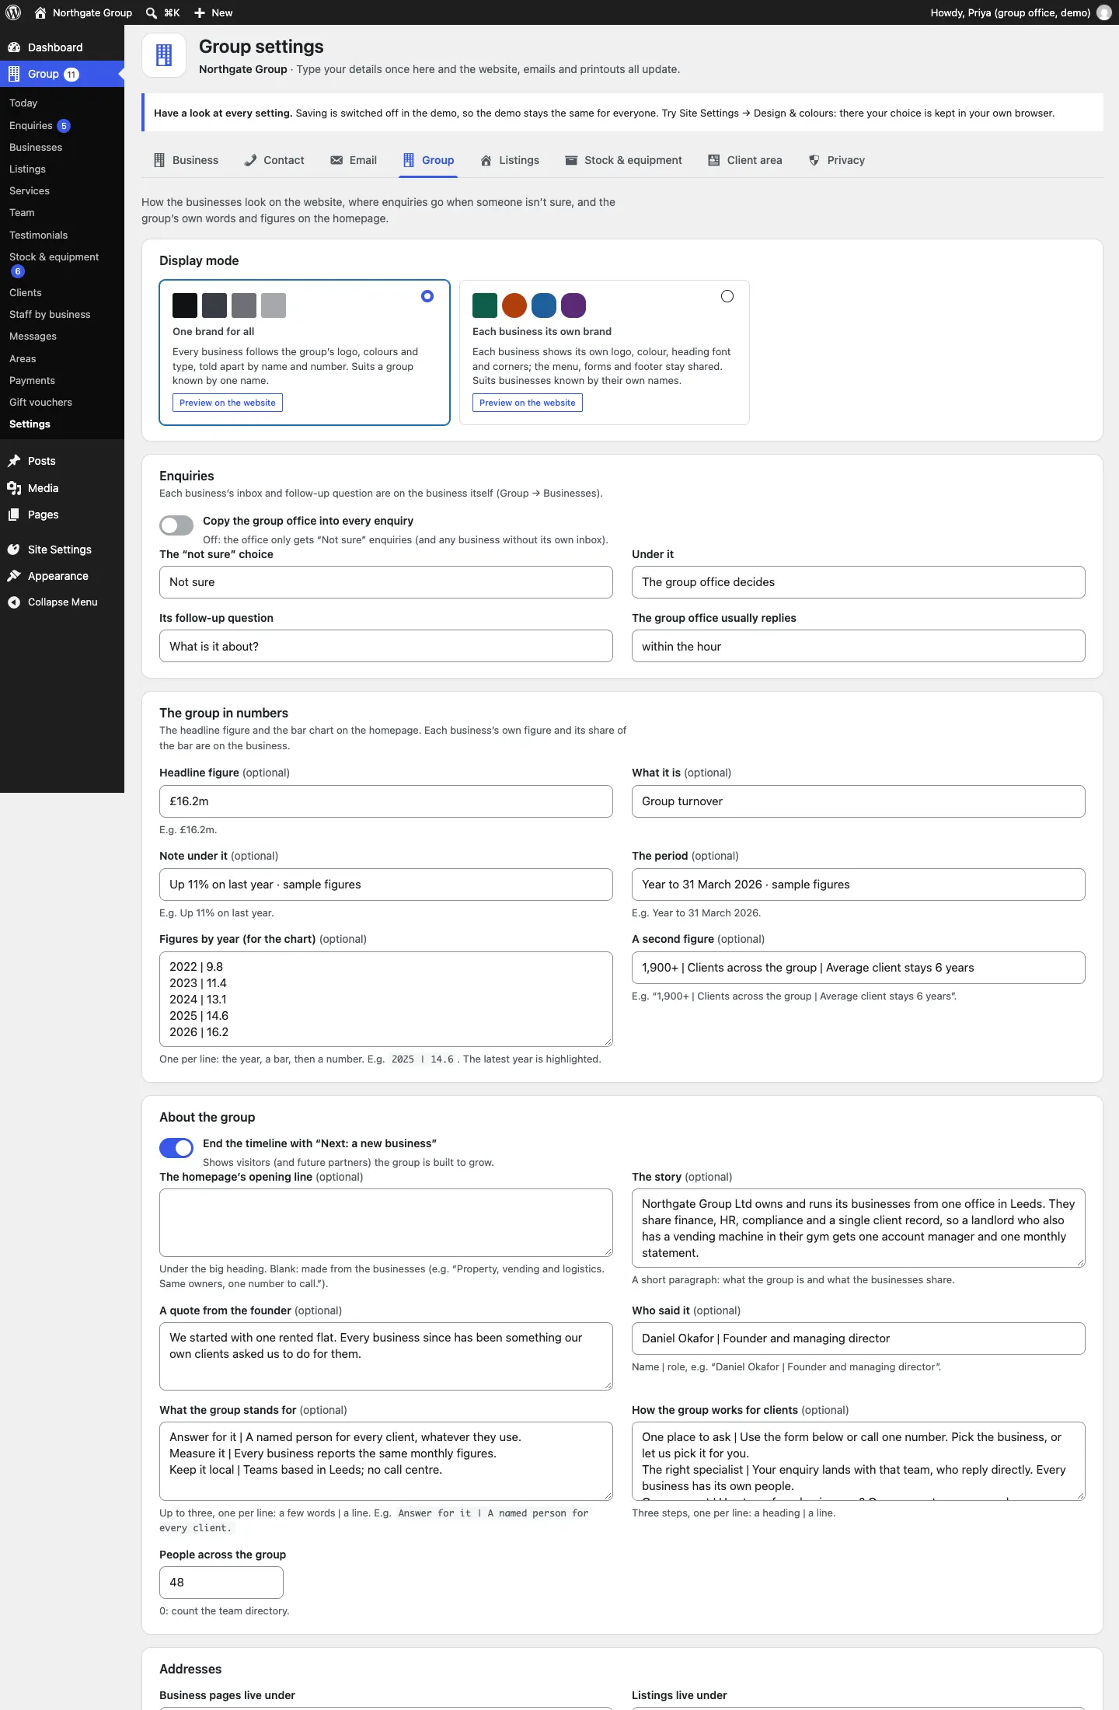The width and height of the screenshot is (1119, 1710).
Task: Switch to the Client area tab
Action: [x=744, y=160]
